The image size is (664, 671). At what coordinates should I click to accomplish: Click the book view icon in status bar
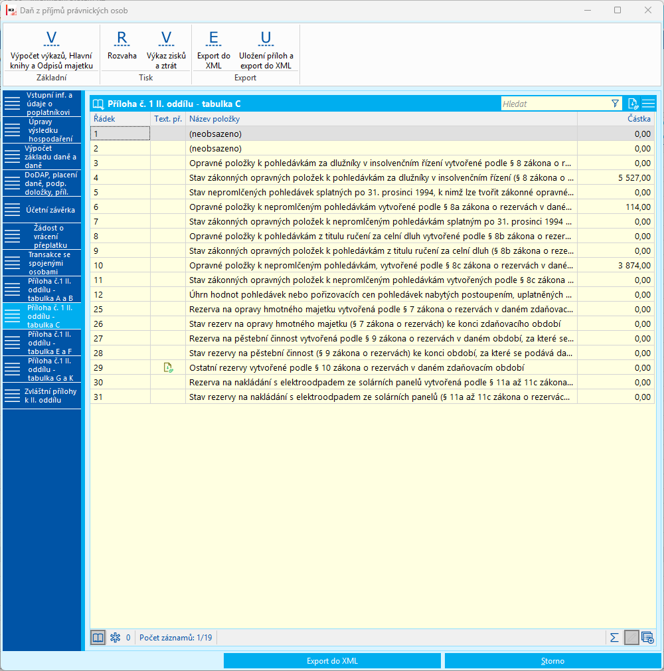point(98,638)
